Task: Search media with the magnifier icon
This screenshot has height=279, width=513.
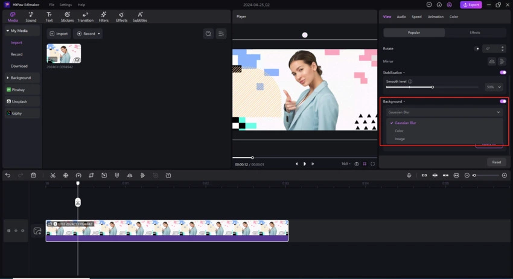Action: pos(208,34)
